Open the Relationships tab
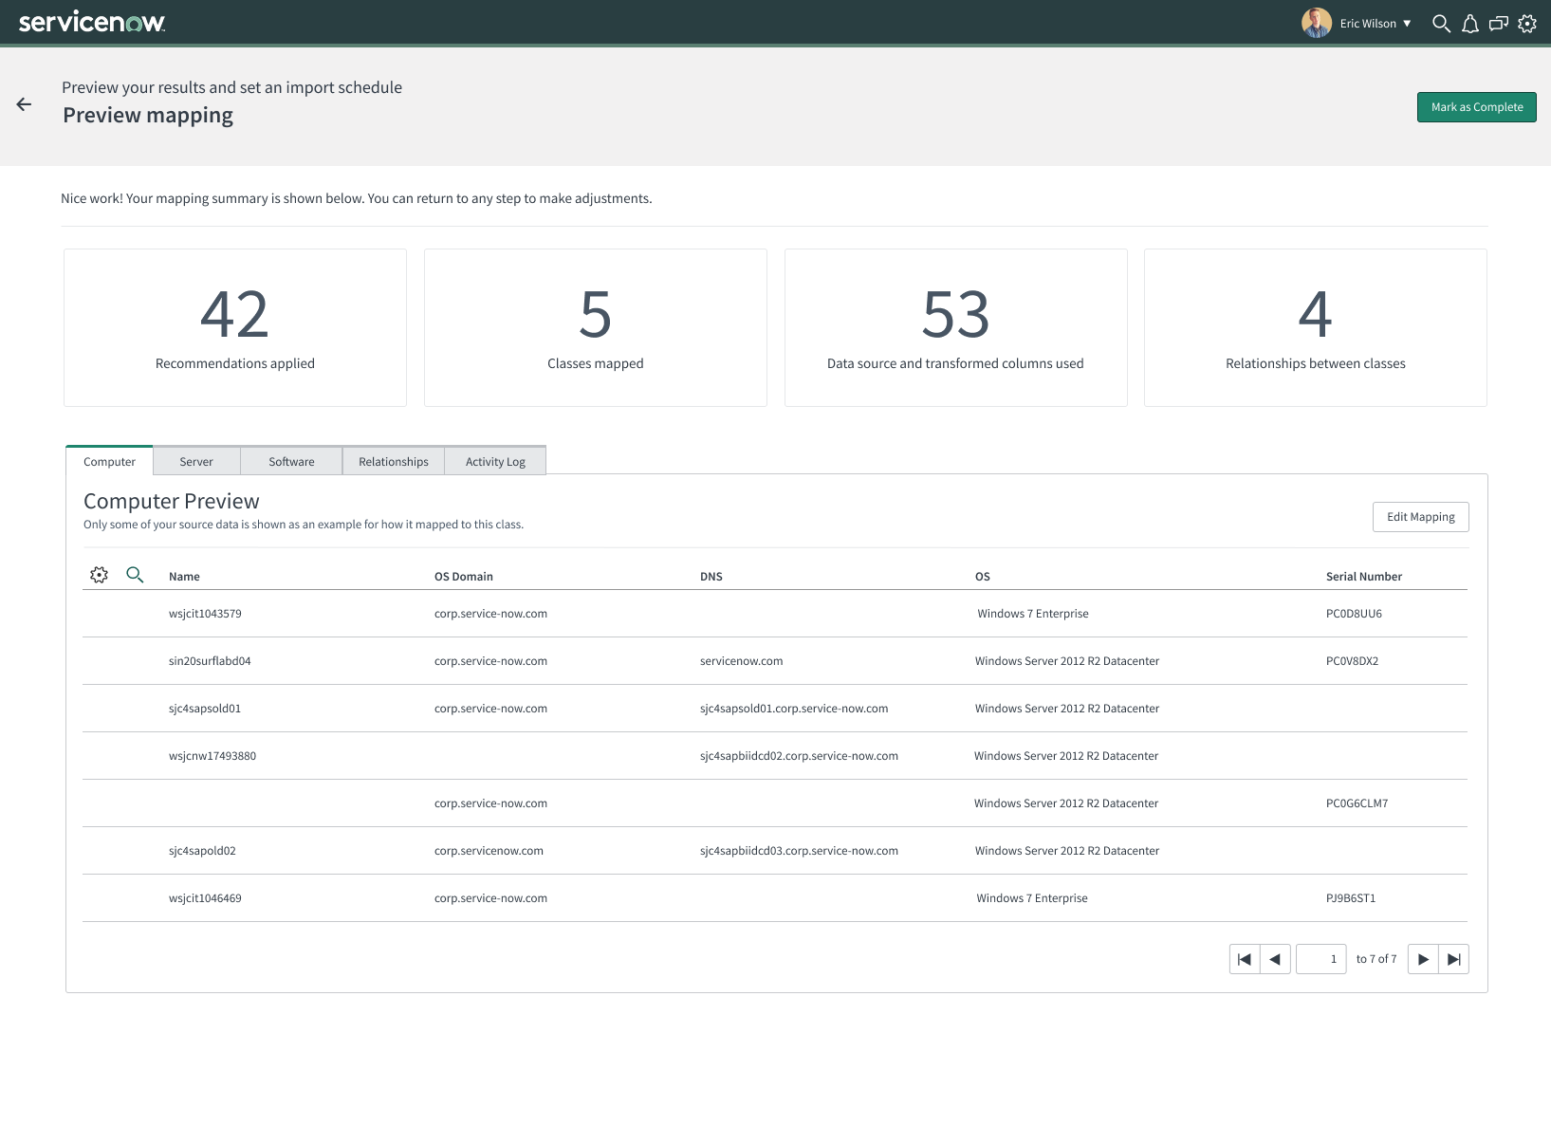 coord(394,461)
